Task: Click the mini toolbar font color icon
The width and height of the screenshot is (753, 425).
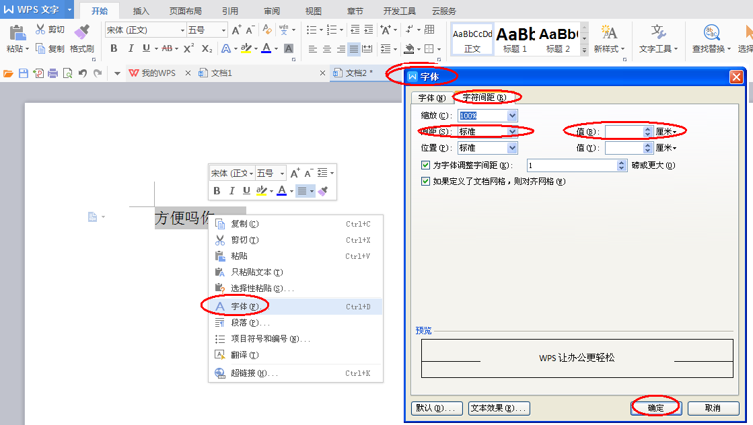Action: tap(282, 190)
